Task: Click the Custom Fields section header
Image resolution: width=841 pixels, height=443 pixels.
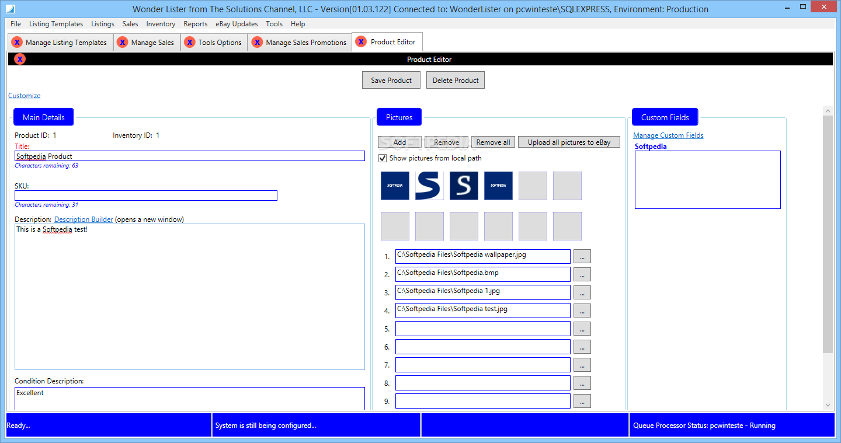Action: (665, 117)
